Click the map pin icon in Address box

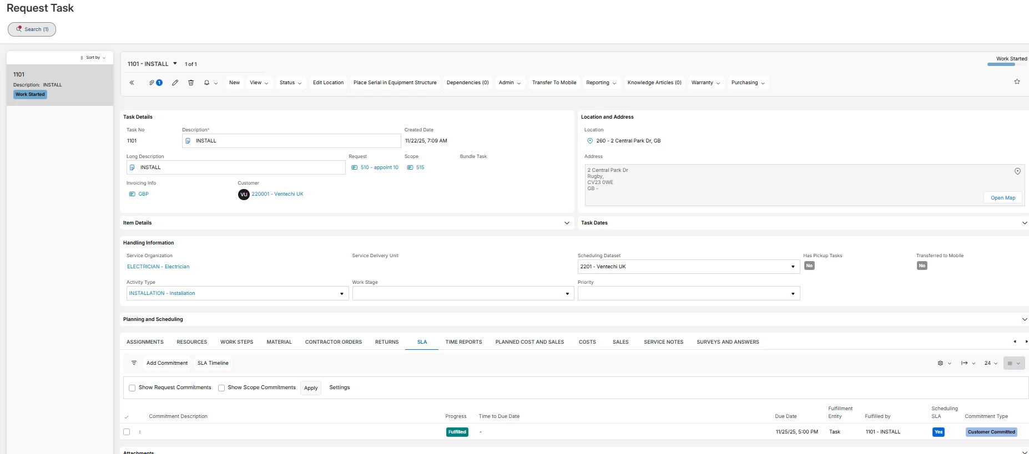click(x=1017, y=171)
